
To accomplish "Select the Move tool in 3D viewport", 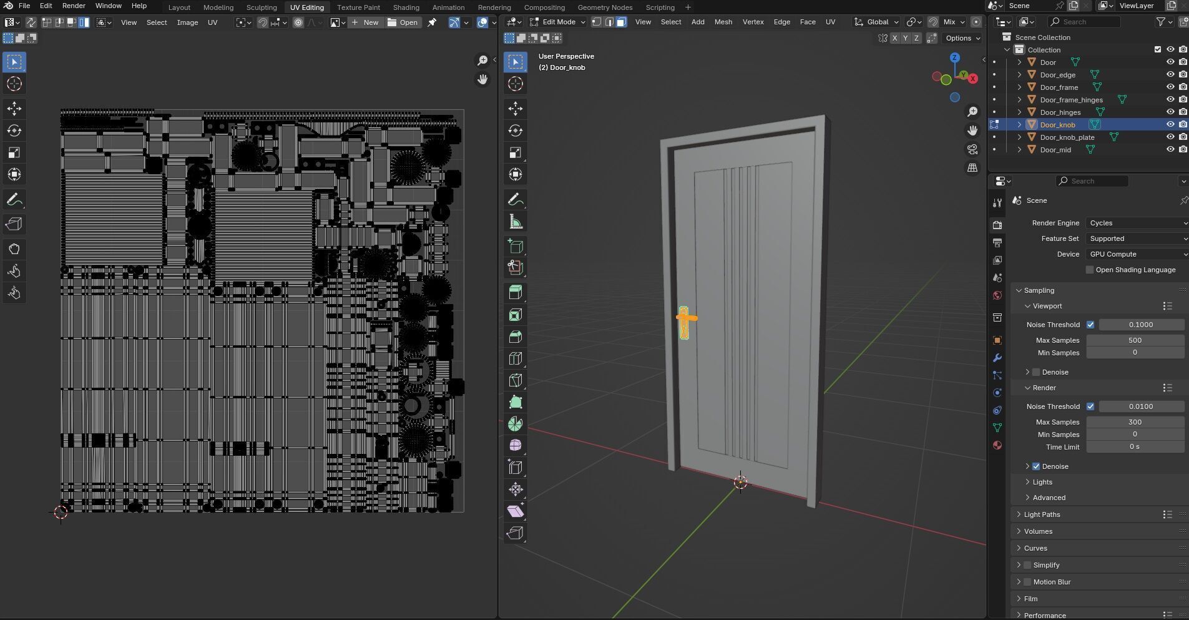I will [x=516, y=109].
